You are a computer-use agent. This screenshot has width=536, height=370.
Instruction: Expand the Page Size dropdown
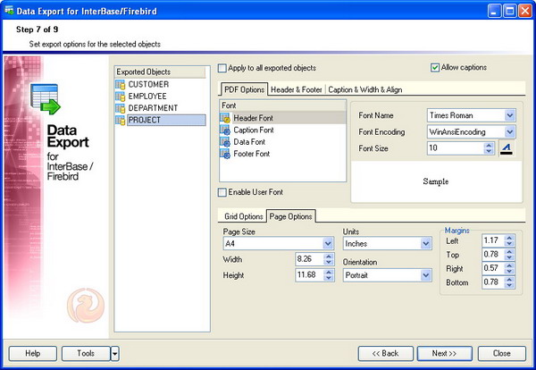(328, 243)
